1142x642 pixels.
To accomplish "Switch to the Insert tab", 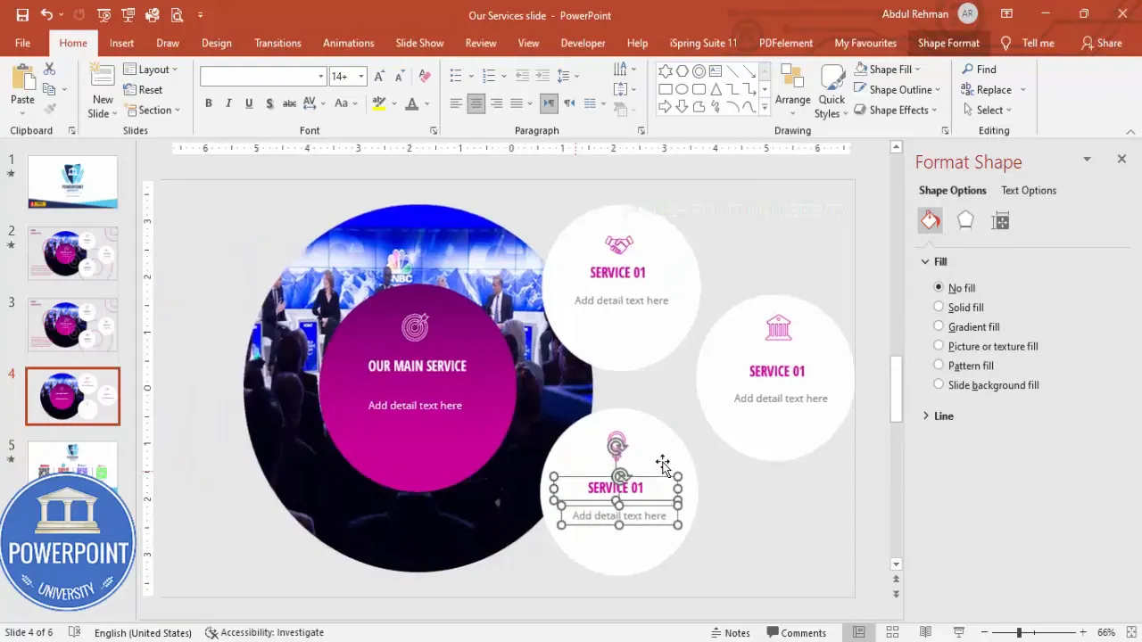I will click(x=122, y=43).
